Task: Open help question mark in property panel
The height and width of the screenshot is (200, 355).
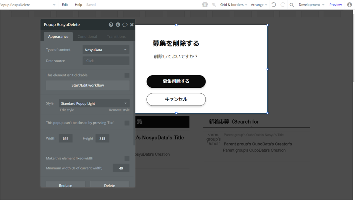Action: (111, 25)
